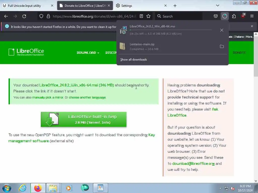Open Windows Media Player taskbar icon
The width and height of the screenshot is (258, 193).
(69, 188)
